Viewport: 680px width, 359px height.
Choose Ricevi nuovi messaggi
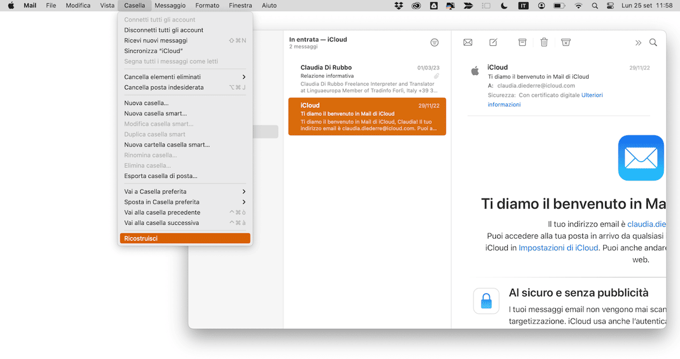(x=185, y=41)
